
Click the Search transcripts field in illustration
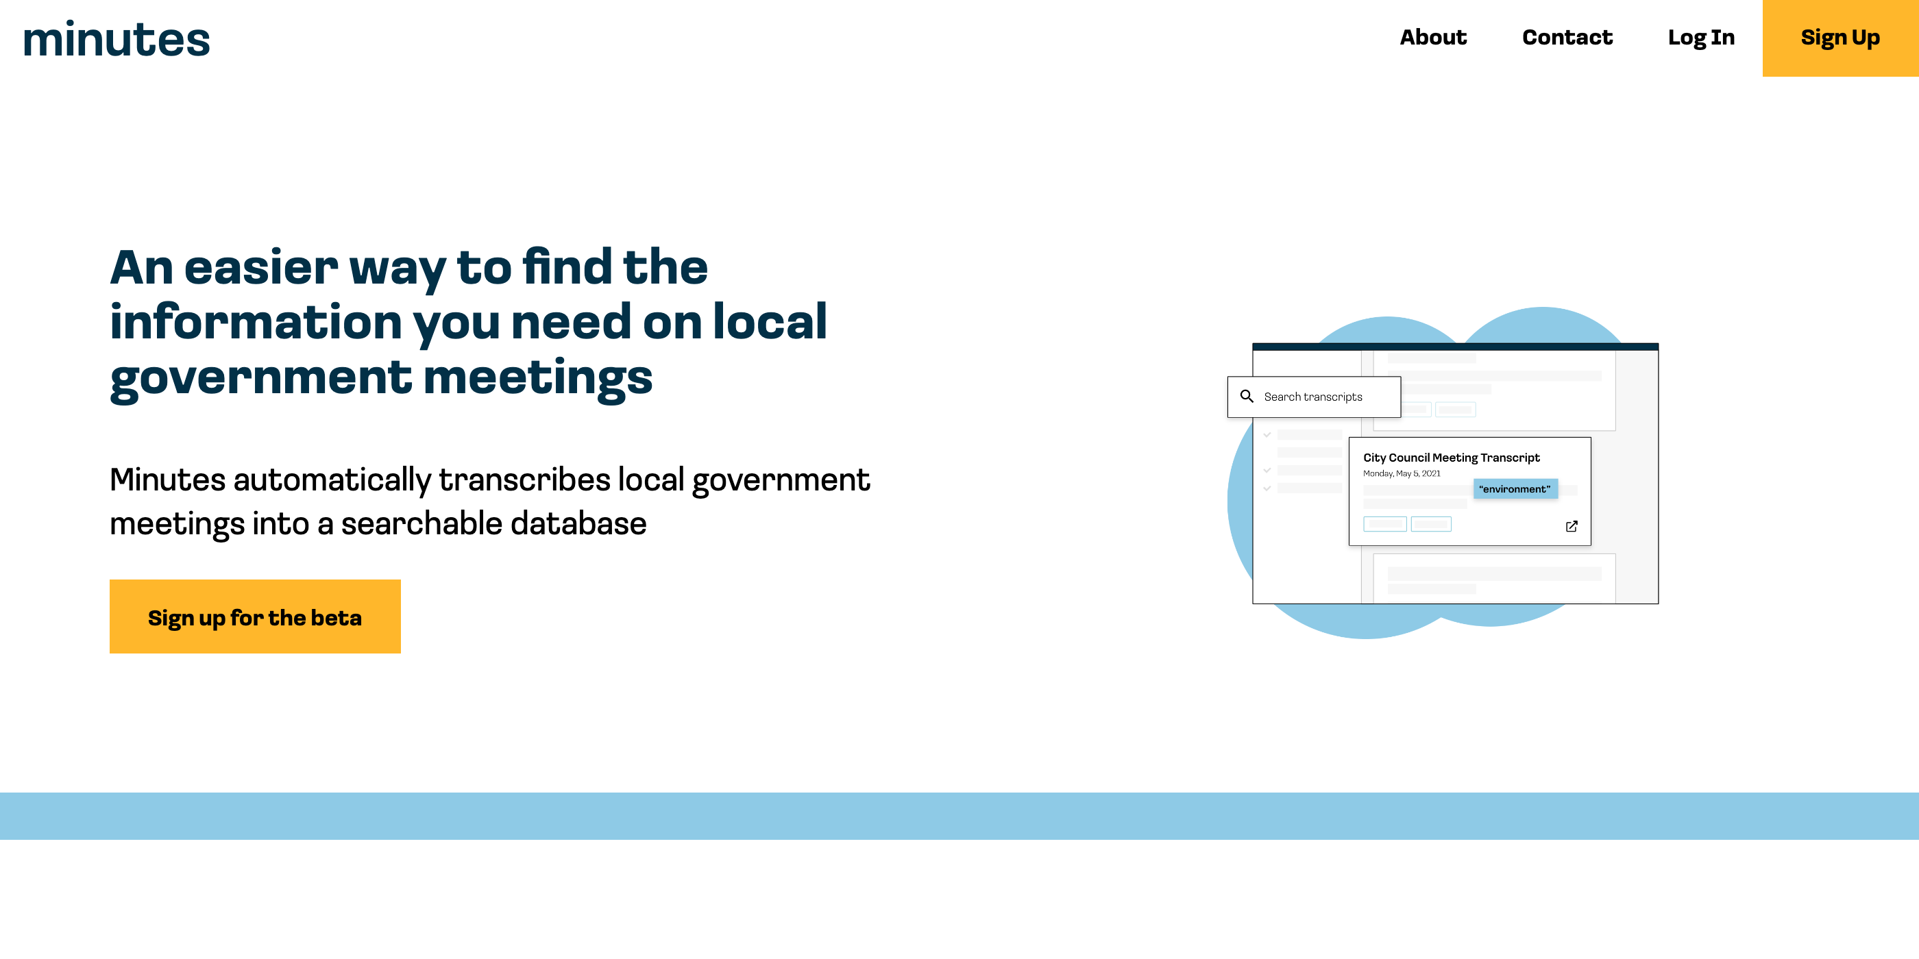[x=1314, y=397]
